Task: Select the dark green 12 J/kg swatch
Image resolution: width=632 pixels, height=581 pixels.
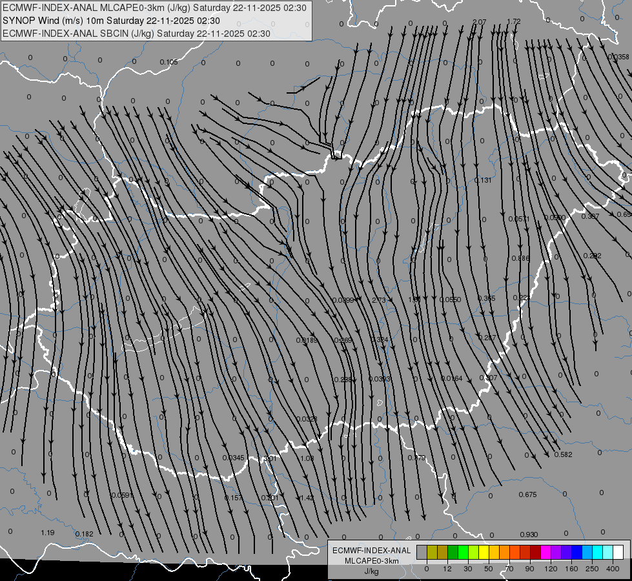Action: [x=453, y=552]
